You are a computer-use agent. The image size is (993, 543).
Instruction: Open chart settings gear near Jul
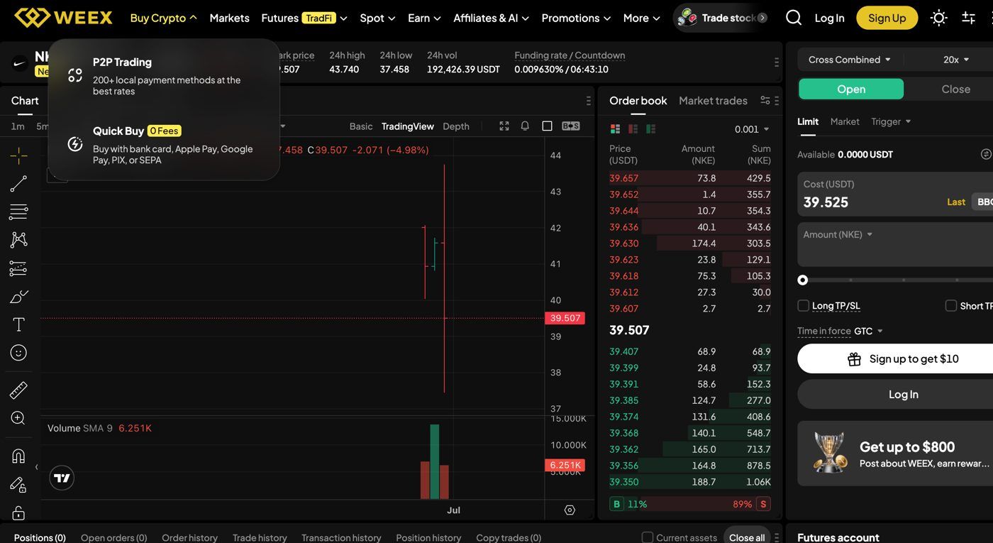click(x=570, y=510)
